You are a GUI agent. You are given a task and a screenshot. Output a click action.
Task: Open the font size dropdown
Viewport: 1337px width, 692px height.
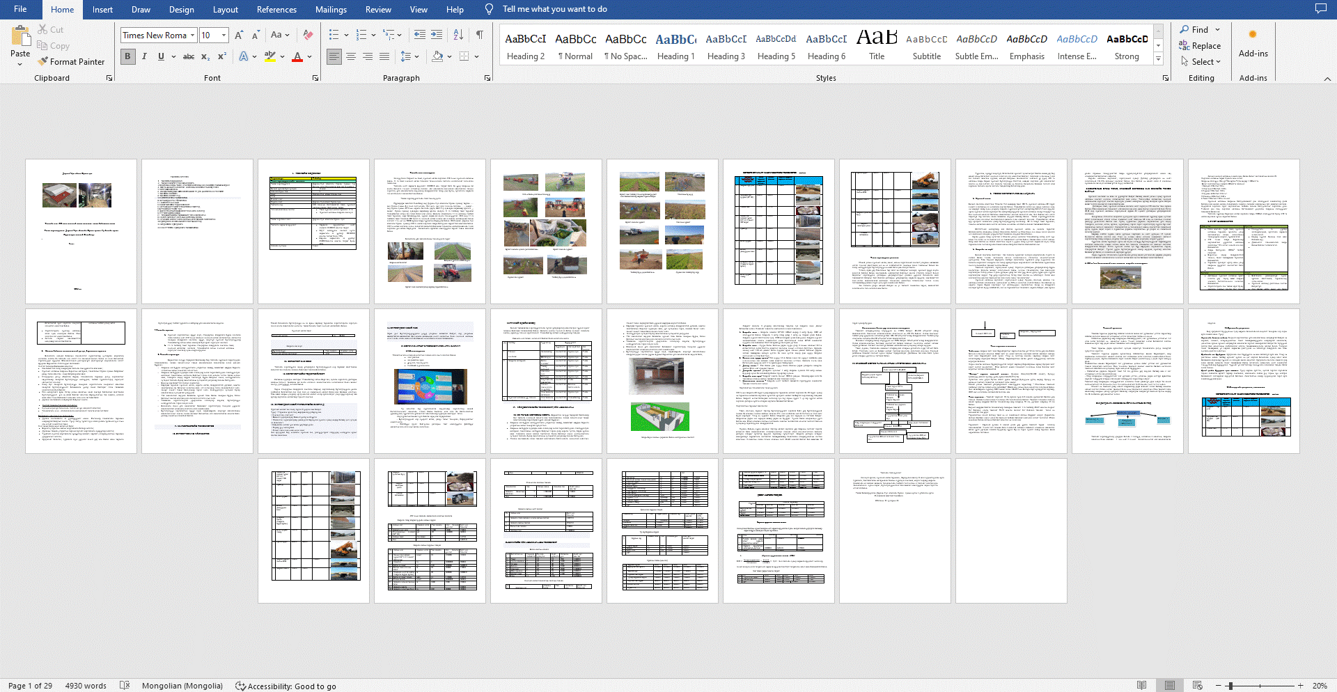click(224, 35)
